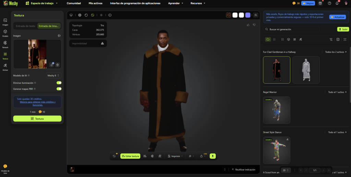This screenshot has height=177, width=351.
Task: Switch to Entrada de texto tab
Action: [25, 26]
